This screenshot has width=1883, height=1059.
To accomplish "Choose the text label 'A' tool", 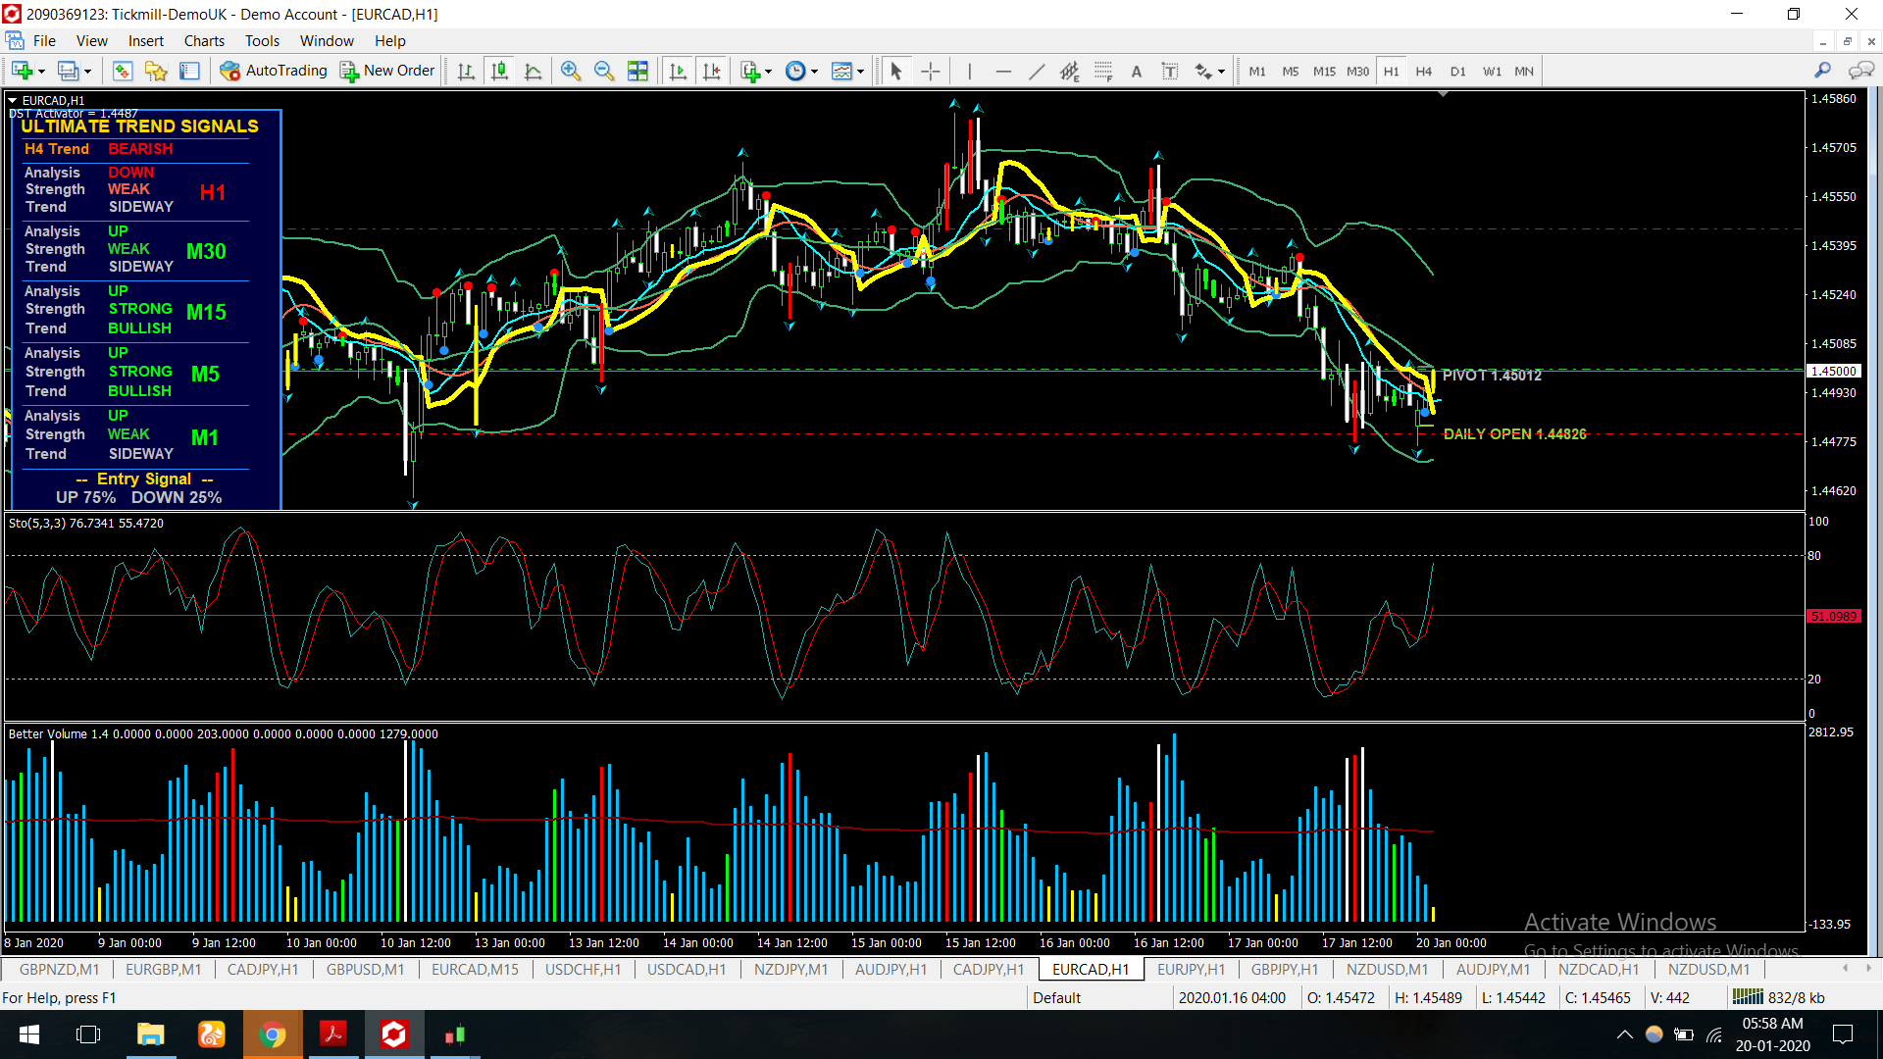I will click(1137, 71).
